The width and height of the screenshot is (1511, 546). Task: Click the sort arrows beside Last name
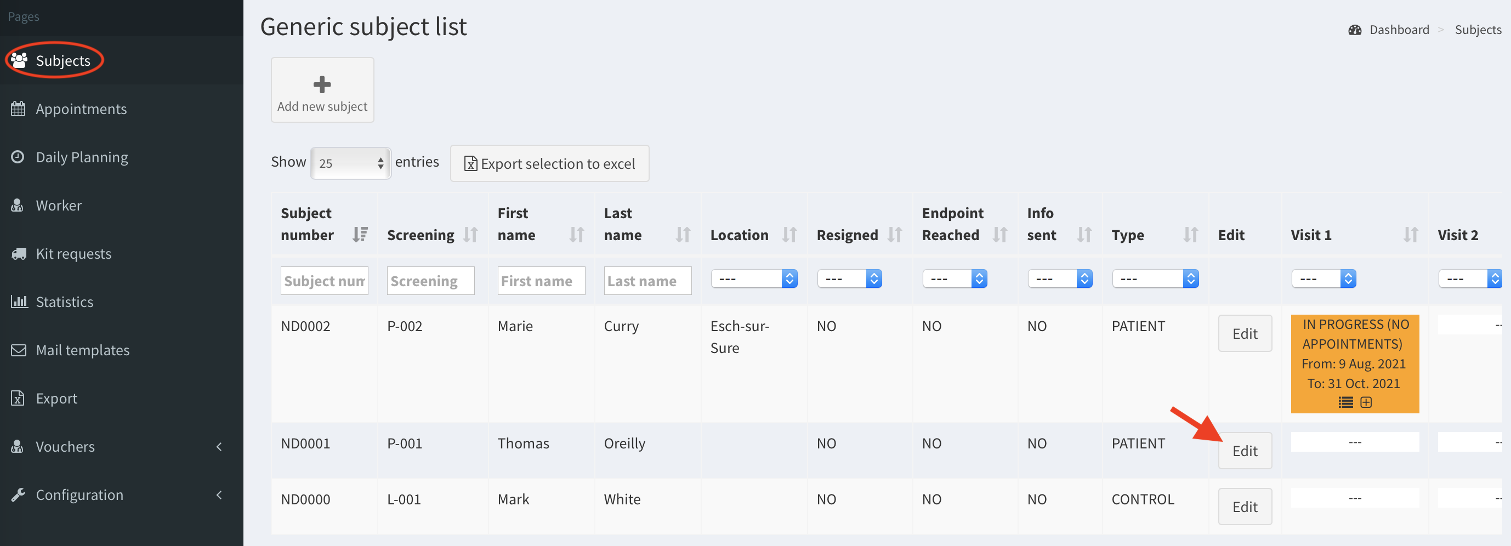point(683,235)
